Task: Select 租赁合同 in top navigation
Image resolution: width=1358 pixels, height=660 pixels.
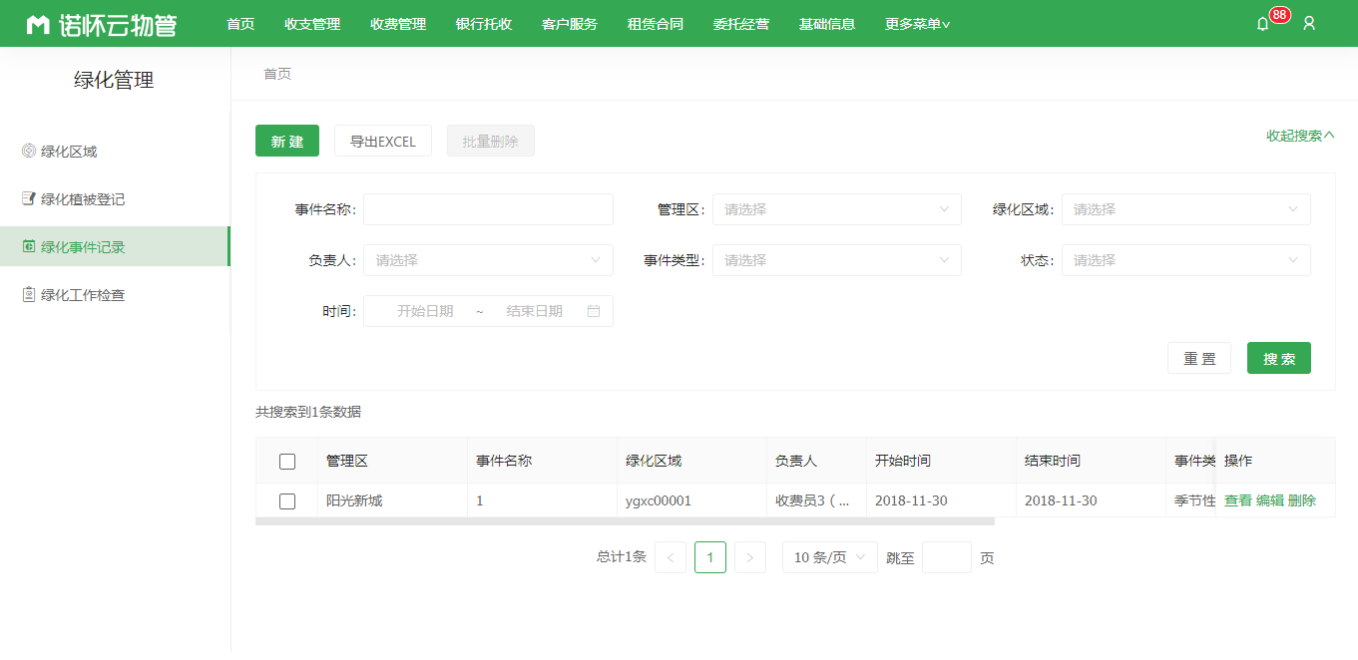Action: coord(656,24)
